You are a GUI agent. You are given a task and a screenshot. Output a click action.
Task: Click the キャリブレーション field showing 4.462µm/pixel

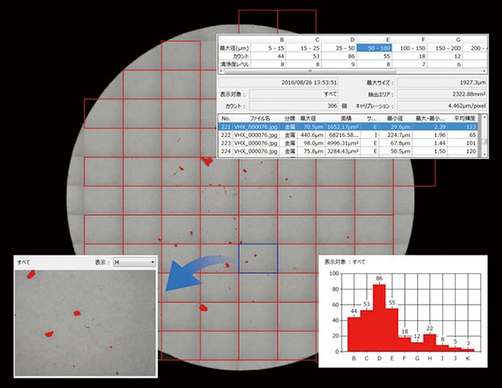(x=442, y=106)
